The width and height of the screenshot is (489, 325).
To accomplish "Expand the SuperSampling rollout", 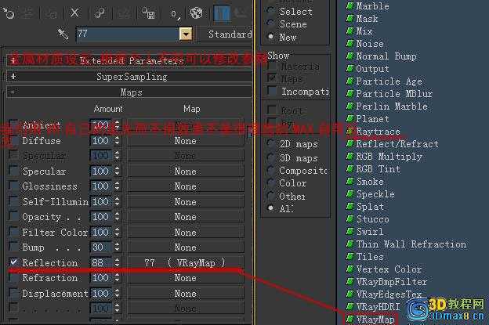I will click(129, 76).
